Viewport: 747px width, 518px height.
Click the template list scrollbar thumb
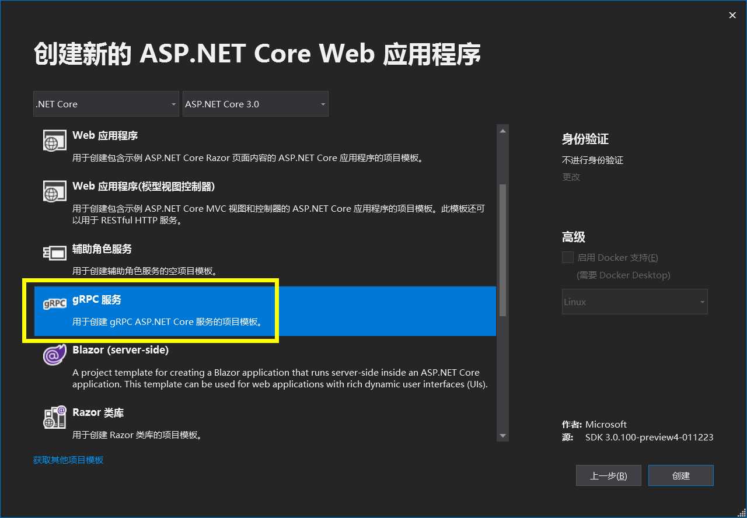502,251
